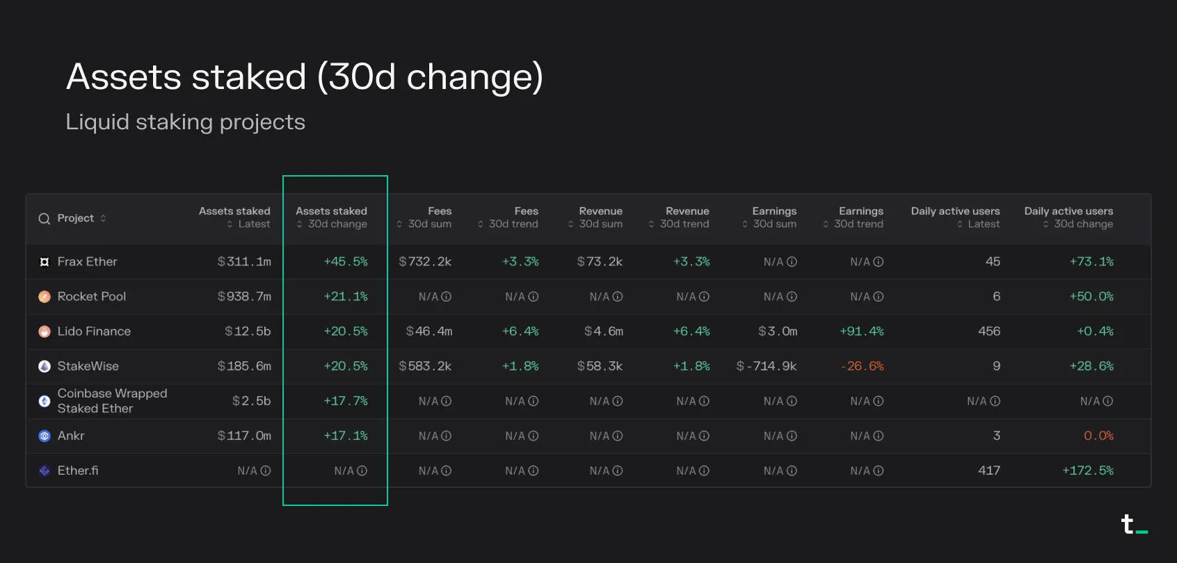
Task: Click the Frax Ether project logo
Action: pos(45,262)
